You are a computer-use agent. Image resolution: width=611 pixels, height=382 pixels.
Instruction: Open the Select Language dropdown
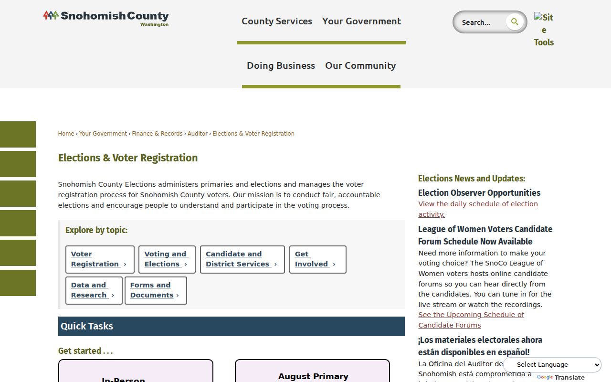coord(552,364)
